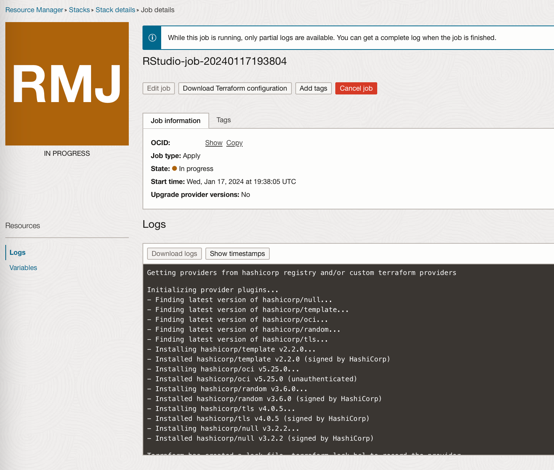Click log line 'Installing hashicorp/tls v4.0.5...'

[x=221, y=409]
